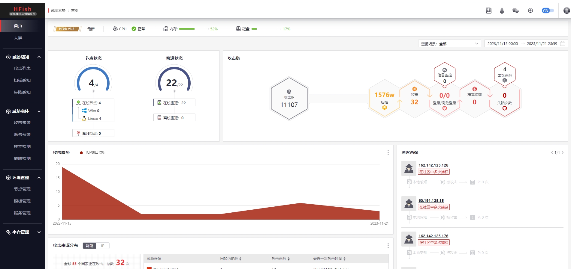571x269 pixels.
Task: Expand the 平台管理 sidebar section
Action: pyautogui.click(x=39, y=232)
